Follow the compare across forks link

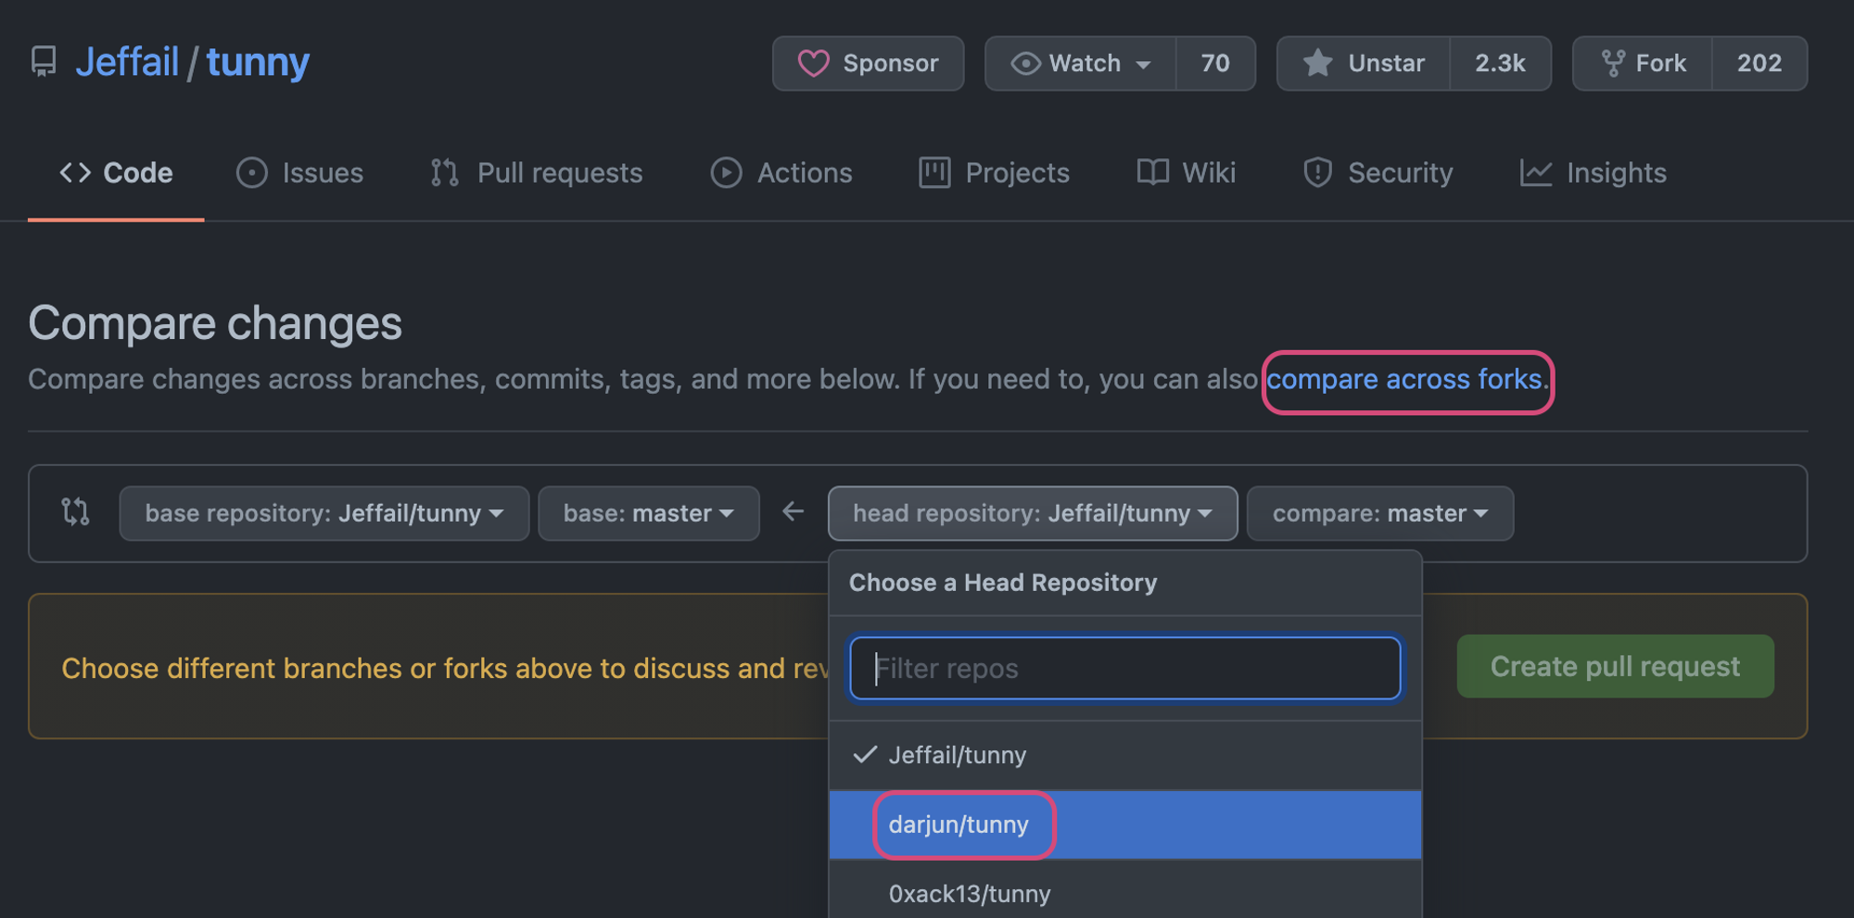1404,380
